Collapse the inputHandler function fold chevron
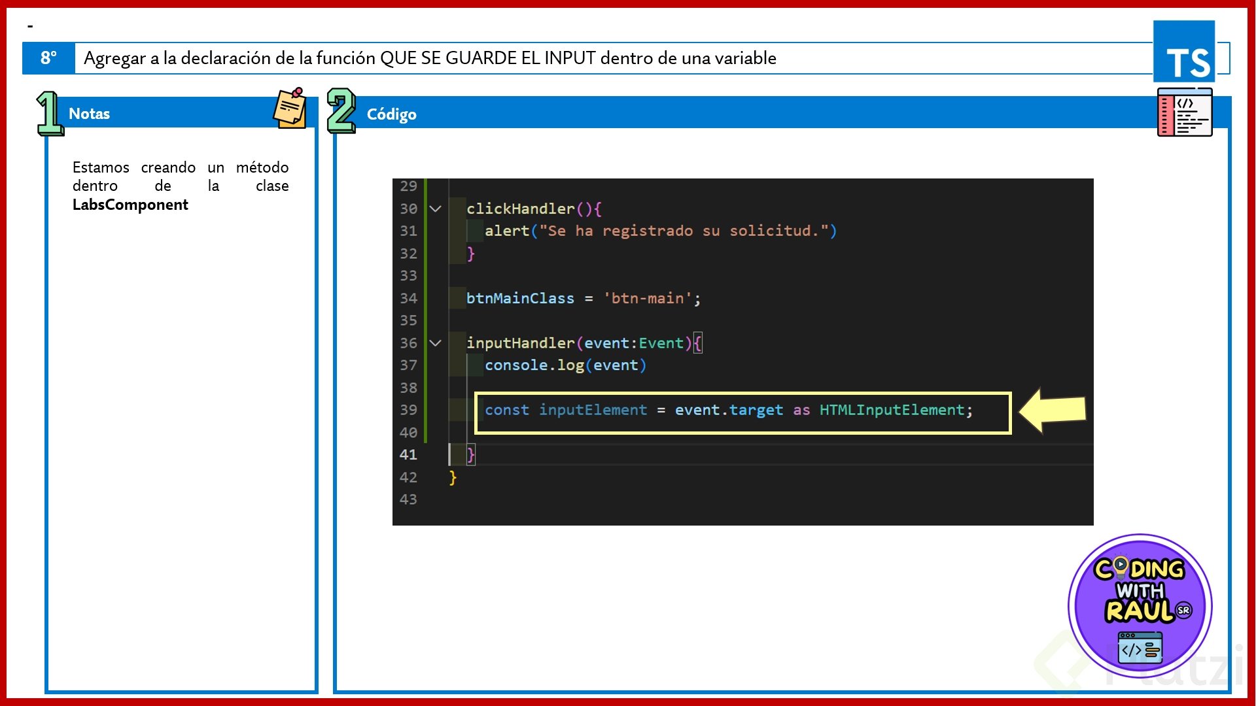Viewport: 1256px width, 706px height. tap(436, 343)
